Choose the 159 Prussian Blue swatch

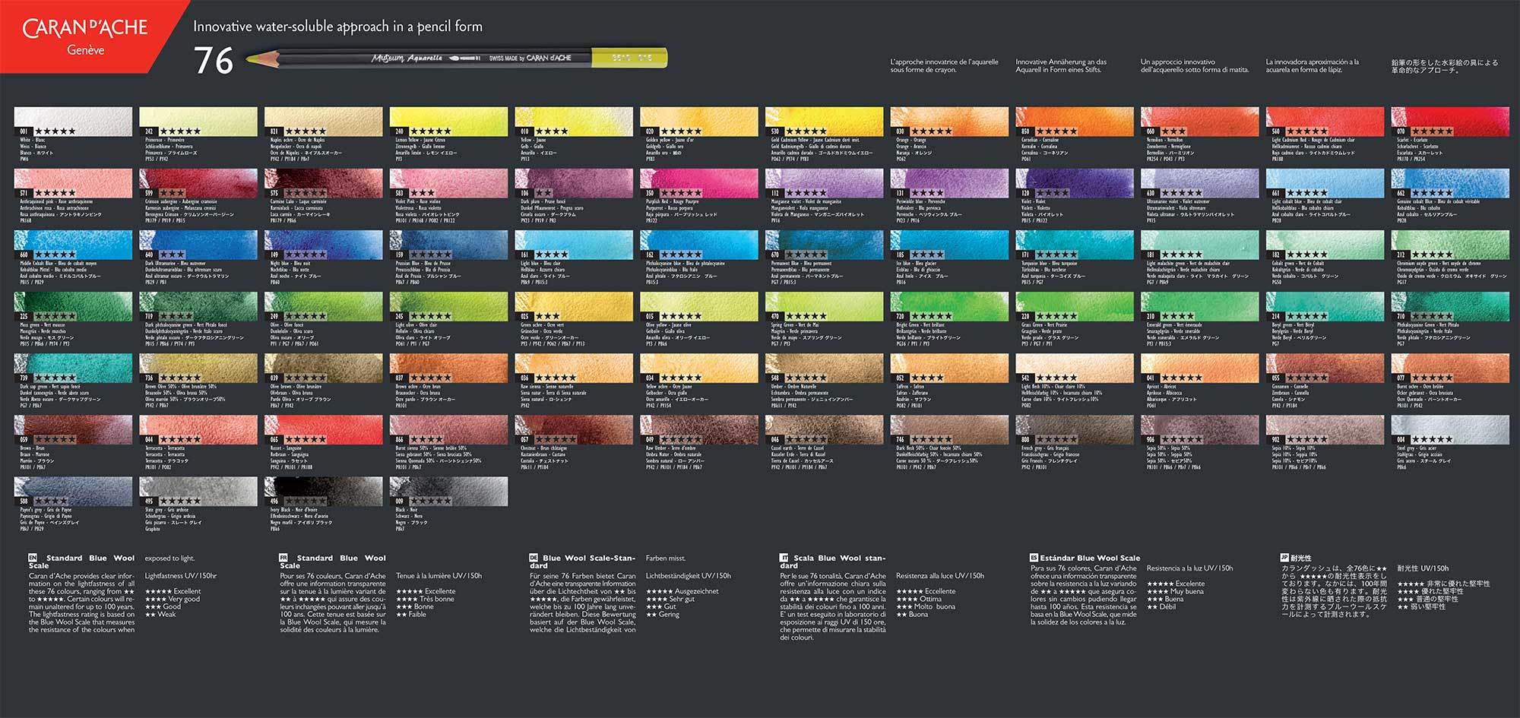coord(449,245)
